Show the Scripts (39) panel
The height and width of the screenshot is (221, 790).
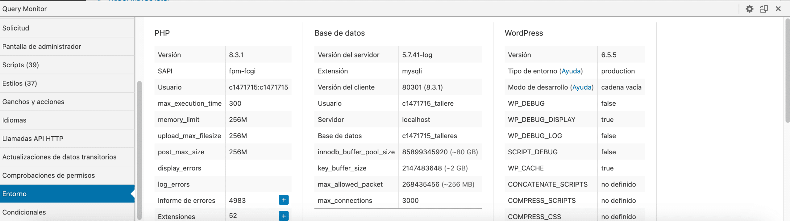pos(21,65)
